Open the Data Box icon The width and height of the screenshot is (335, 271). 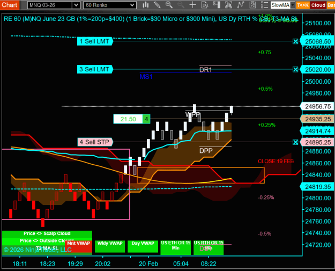(x=205, y=5)
